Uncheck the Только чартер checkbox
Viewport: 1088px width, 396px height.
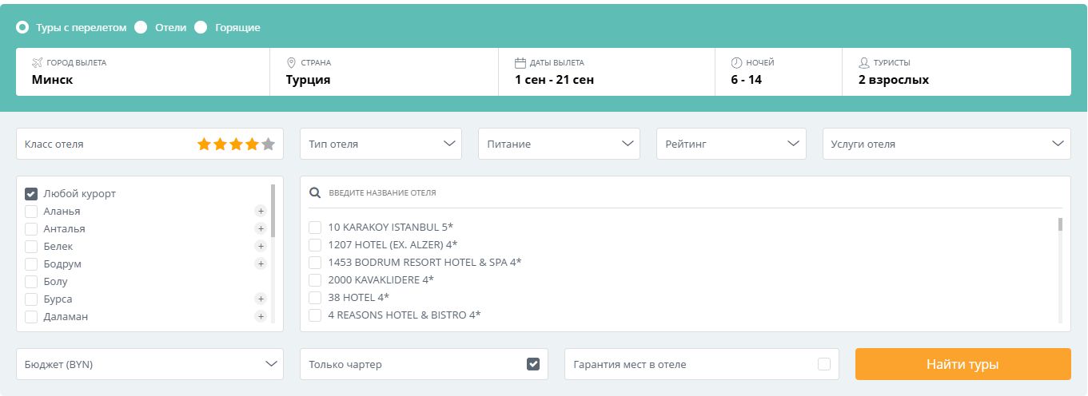(x=533, y=364)
